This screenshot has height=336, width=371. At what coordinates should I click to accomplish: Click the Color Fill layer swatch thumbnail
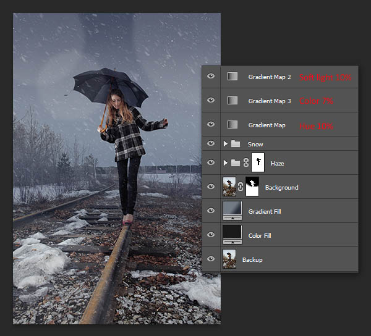[232, 235]
